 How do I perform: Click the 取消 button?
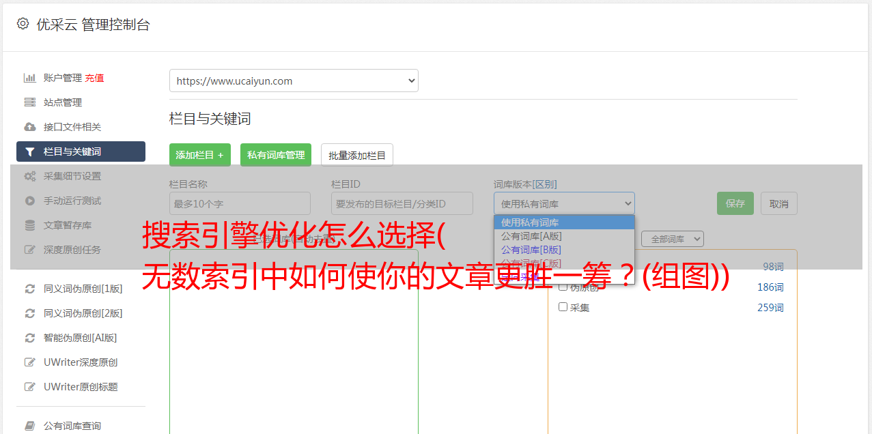(779, 203)
